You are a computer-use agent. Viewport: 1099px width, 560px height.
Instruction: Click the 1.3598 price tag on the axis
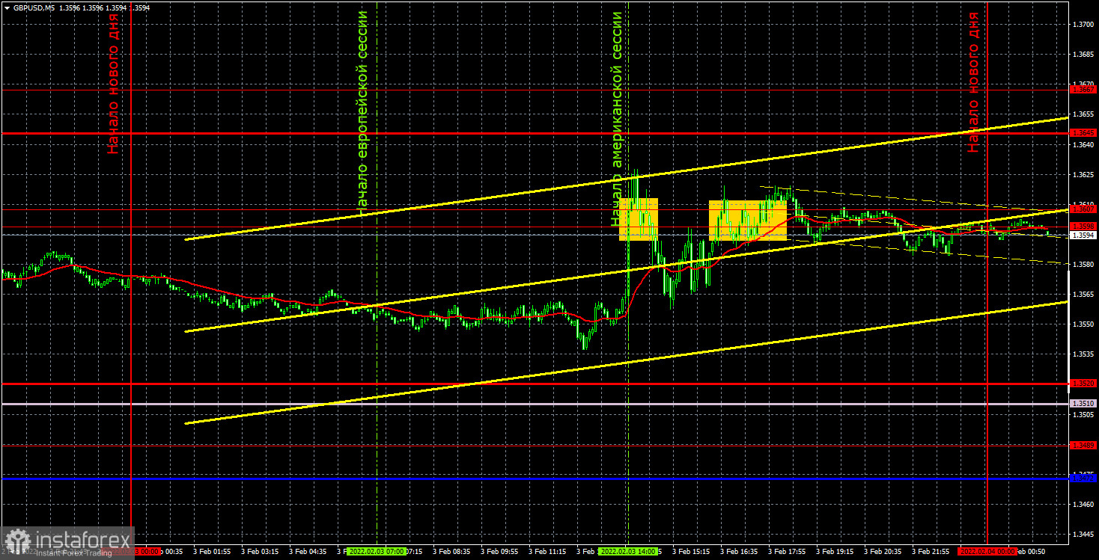point(1083,227)
